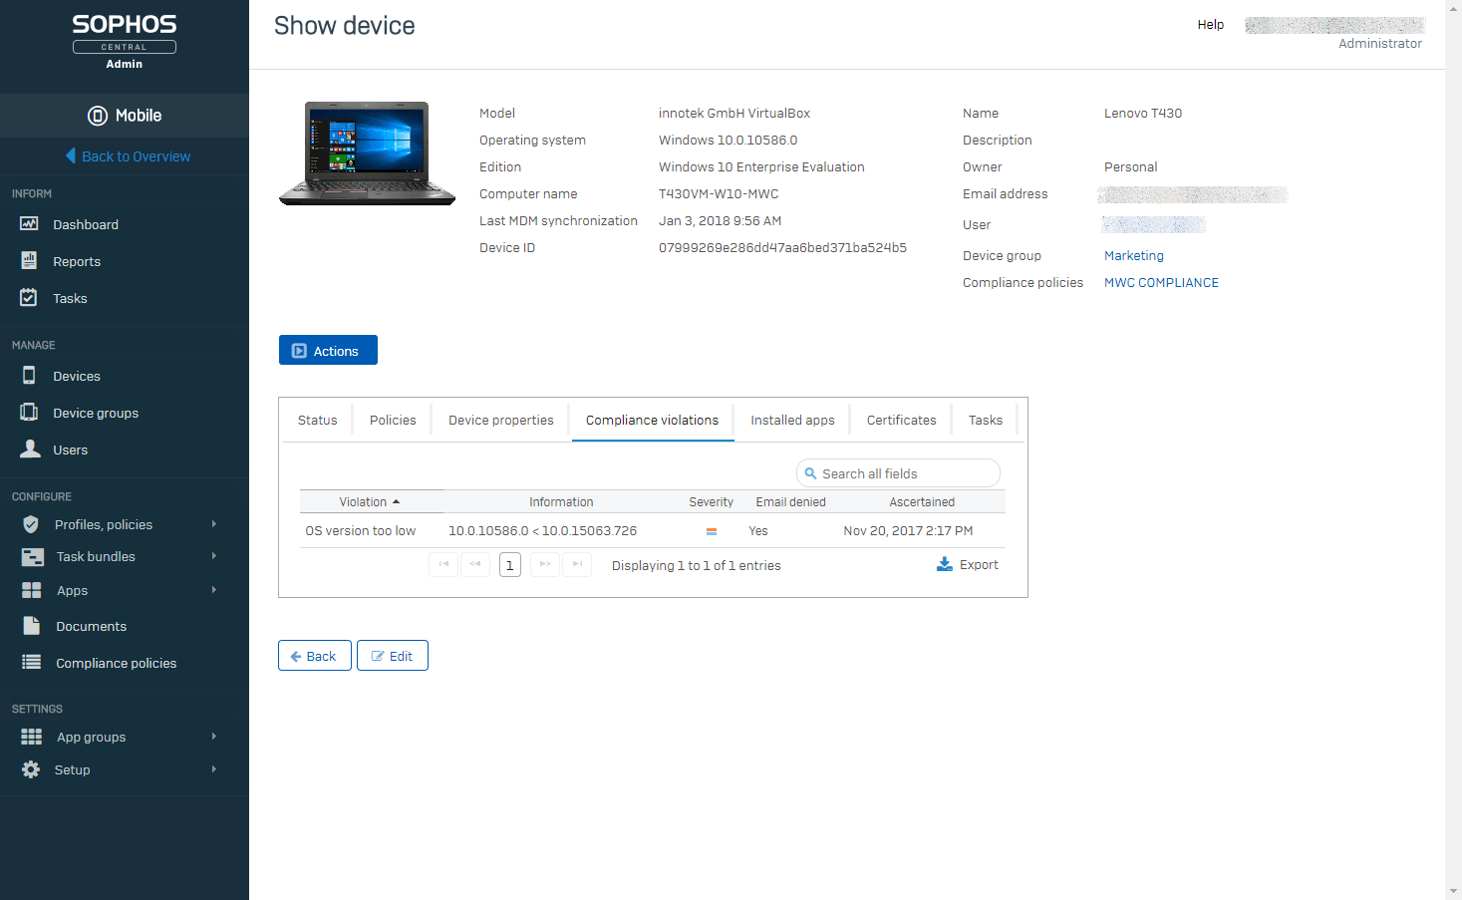
Task: Click the Tasks calendar-check icon
Action: pyautogui.click(x=30, y=297)
